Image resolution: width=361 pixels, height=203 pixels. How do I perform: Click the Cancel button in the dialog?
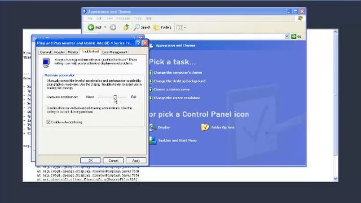113,160
